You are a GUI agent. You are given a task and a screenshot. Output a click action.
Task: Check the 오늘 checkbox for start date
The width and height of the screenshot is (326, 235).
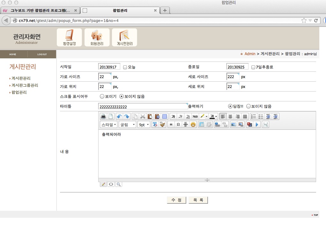[x=125, y=67]
